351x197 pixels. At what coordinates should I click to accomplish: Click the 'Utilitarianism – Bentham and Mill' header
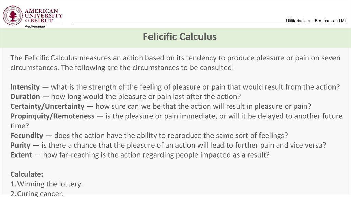(316, 21)
